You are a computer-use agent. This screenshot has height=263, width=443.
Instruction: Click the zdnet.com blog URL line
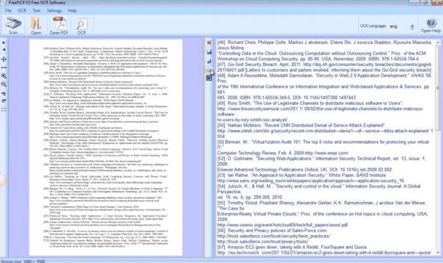click(325, 131)
